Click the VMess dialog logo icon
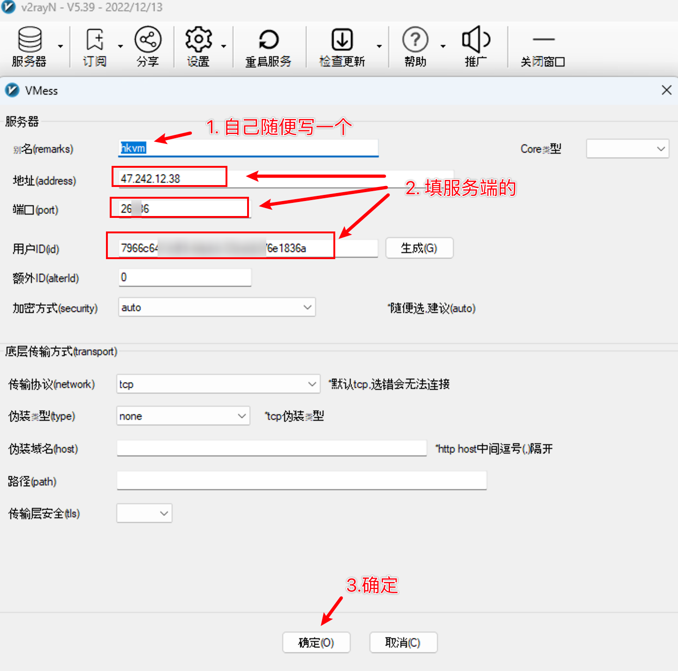 tap(12, 90)
